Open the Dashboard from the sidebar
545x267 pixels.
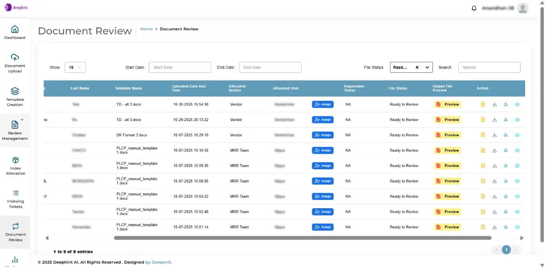point(15,32)
